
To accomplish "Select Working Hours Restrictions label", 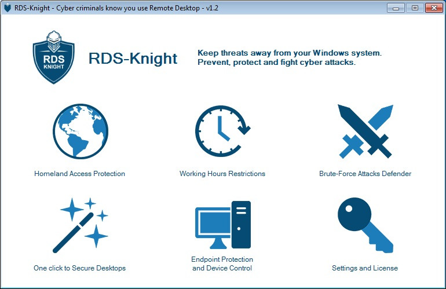I will tap(222, 174).
